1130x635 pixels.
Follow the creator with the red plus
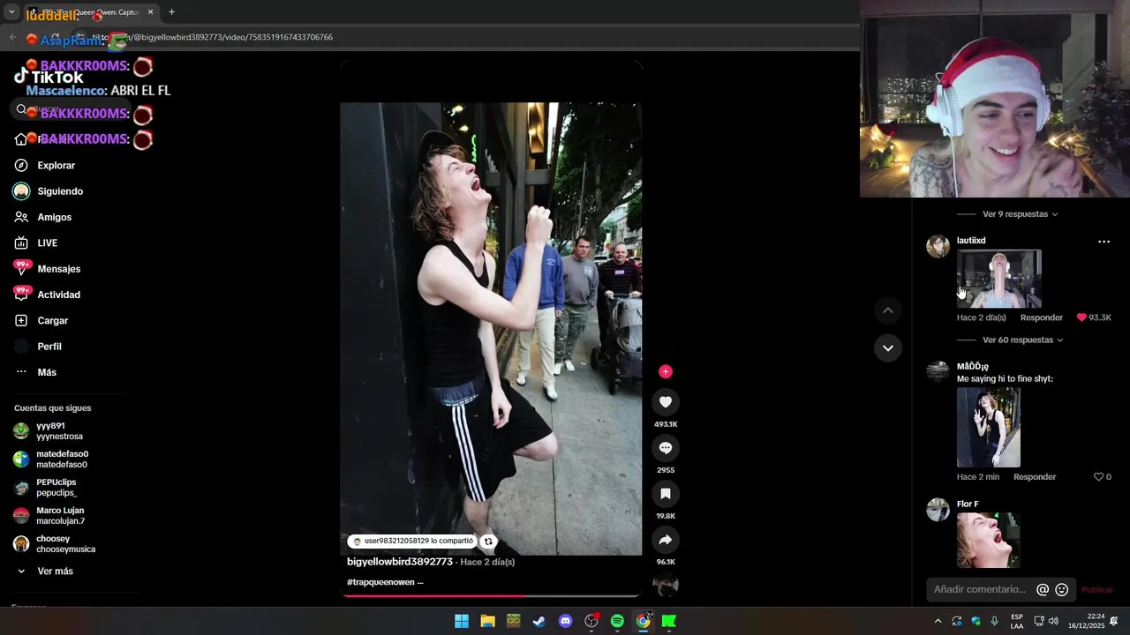tap(666, 371)
